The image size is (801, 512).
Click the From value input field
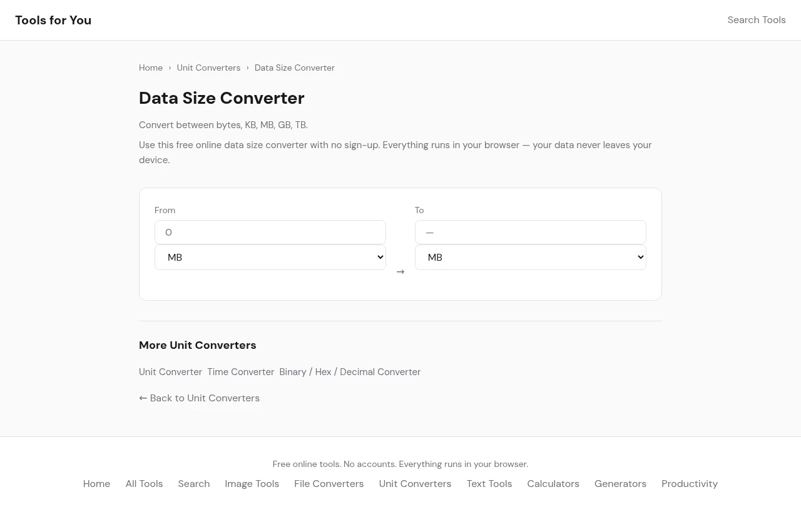270,233
